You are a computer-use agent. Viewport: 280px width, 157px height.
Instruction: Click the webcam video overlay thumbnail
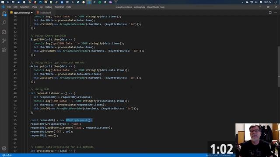pyautogui.click(x=258, y=140)
